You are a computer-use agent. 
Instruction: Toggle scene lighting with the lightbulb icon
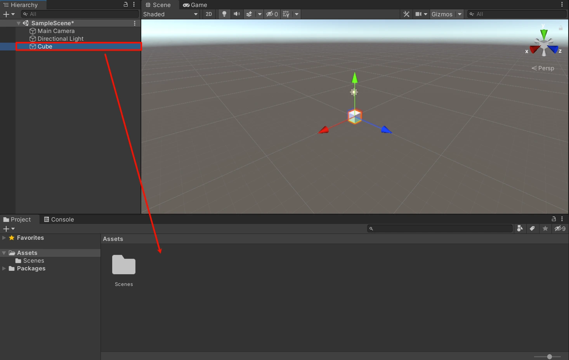[224, 14]
